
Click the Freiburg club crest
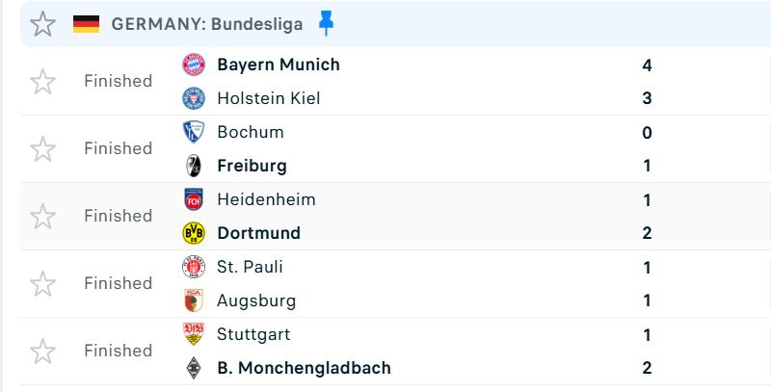tap(194, 166)
